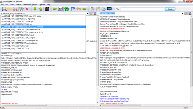Screen dimensions: 193x109
Task: Click the right pane save disk icon
Action: [x=190, y=14]
